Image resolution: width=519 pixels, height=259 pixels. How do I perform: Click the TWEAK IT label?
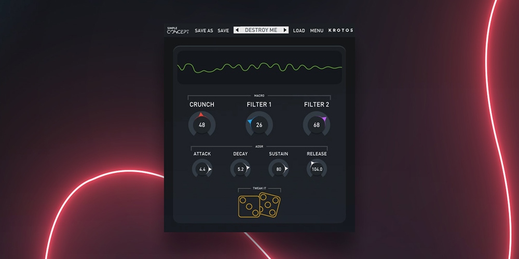point(259,188)
